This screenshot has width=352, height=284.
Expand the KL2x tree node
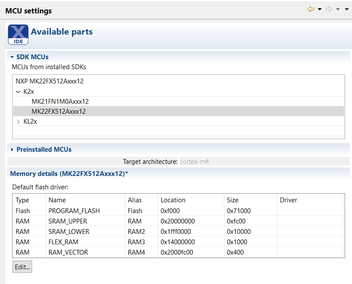tap(18, 122)
